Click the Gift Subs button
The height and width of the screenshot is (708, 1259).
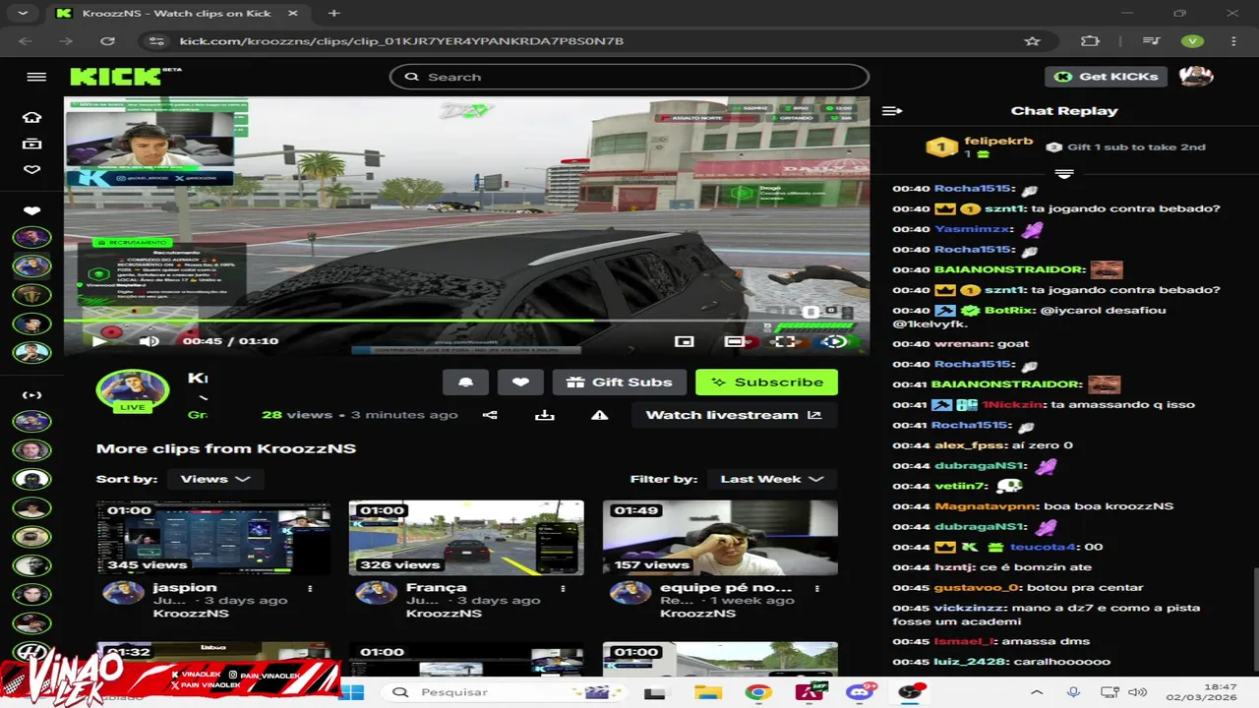pos(619,383)
